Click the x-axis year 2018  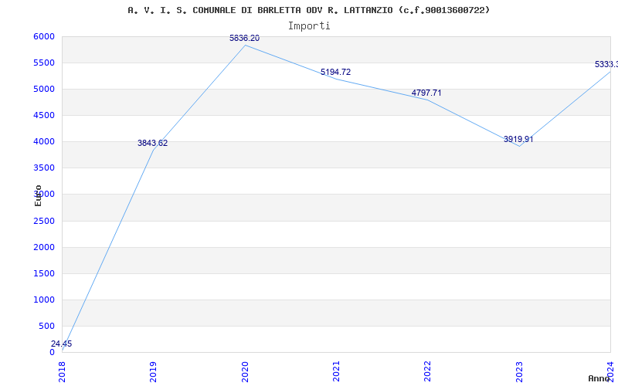click(x=63, y=372)
